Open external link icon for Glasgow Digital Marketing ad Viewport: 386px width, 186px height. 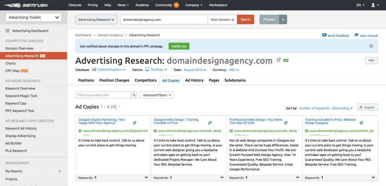[x=135, y=123]
